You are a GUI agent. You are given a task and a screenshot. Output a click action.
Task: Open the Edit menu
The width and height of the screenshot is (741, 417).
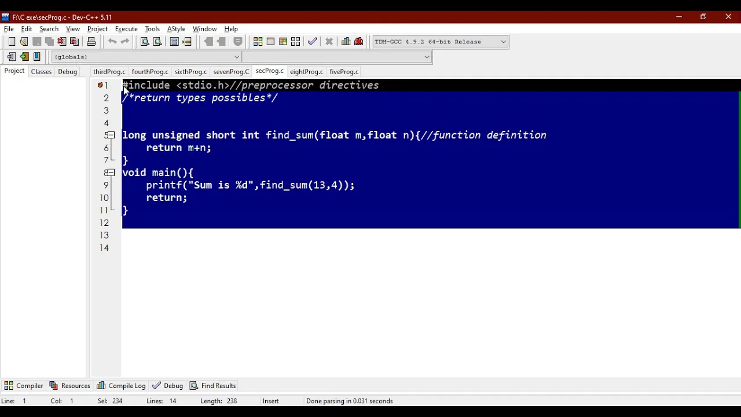[x=27, y=29]
